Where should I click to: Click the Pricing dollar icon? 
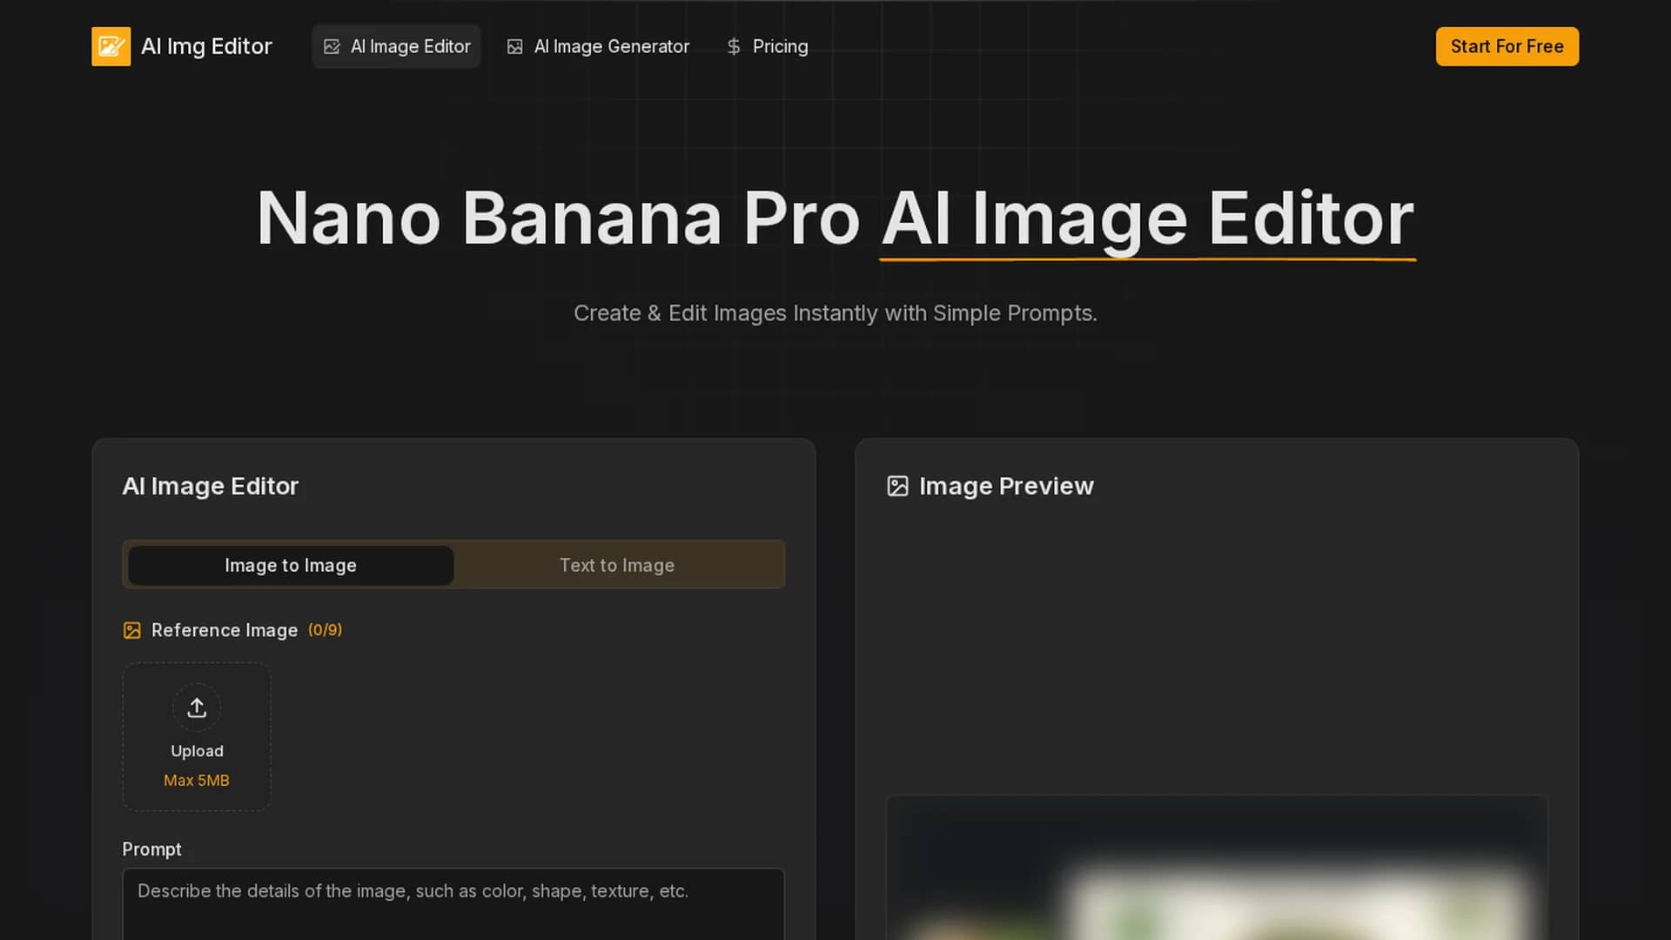point(734,47)
